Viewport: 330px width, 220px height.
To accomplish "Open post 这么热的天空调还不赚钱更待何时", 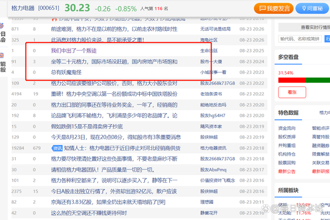I will point(89,213).
